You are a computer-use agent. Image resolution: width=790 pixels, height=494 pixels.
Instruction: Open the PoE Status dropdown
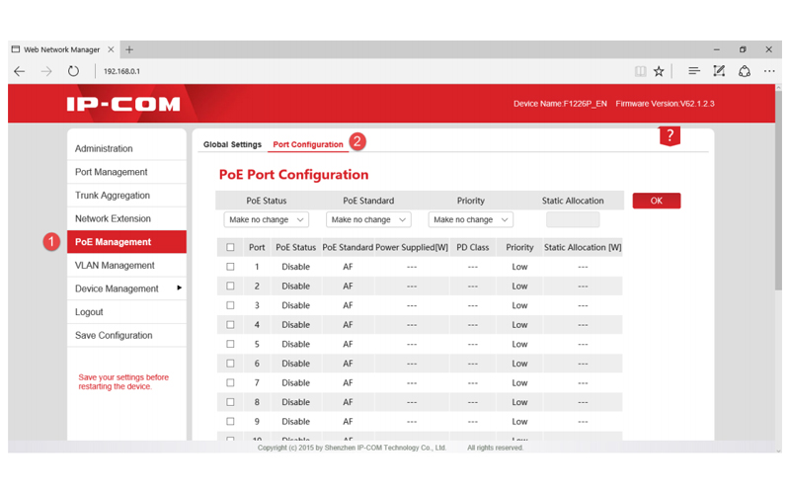266,219
